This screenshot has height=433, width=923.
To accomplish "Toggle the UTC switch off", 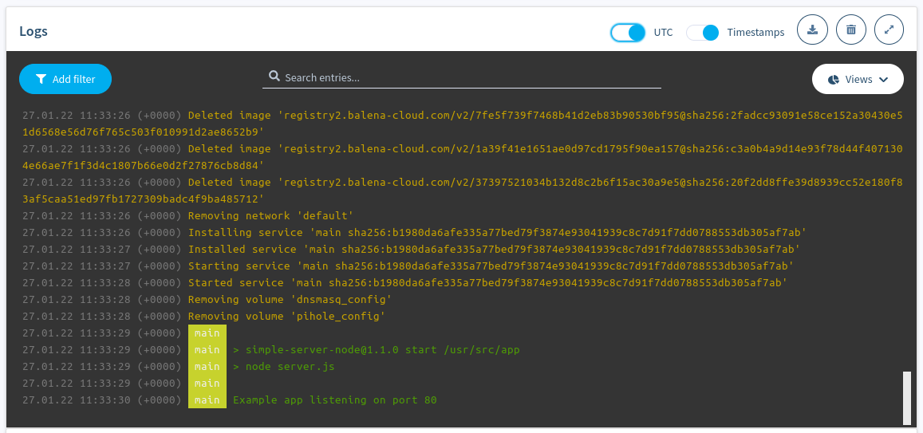I will tap(628, 33).
